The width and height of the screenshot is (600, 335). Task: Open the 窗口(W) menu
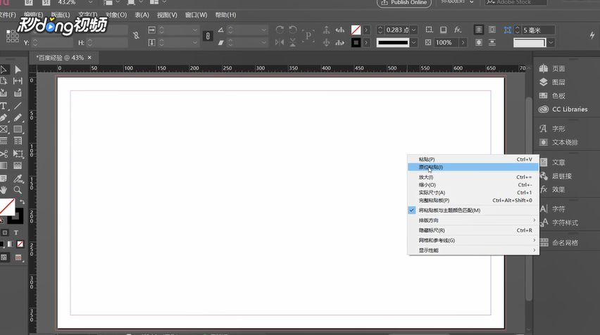[196, 15]
